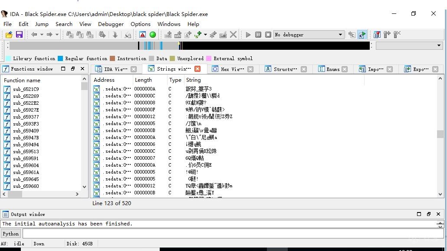Click the breakpoint list icon
The width and height of the screenshot is (447, 251).
pos(377,35)
